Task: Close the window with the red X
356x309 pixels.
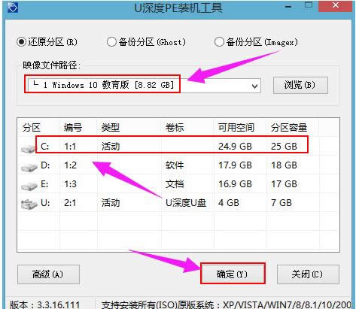Action: [x=335, y=6]
